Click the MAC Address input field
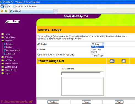135x104 pixels. [81, 74]
